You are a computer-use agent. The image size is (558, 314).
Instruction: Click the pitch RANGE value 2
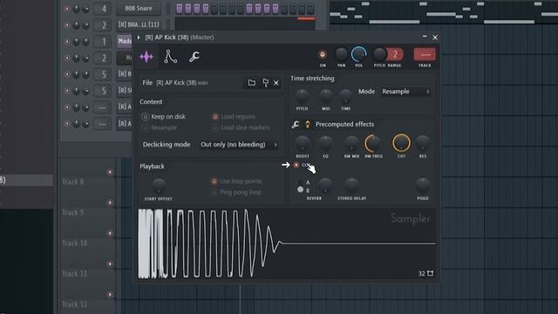tap(395, 54)
